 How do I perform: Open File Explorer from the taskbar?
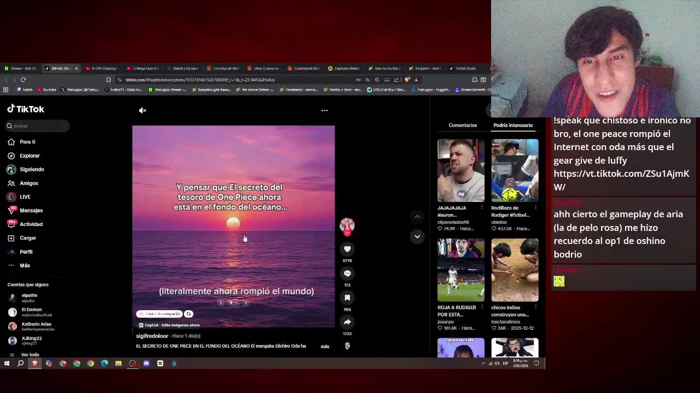[118, 364]
